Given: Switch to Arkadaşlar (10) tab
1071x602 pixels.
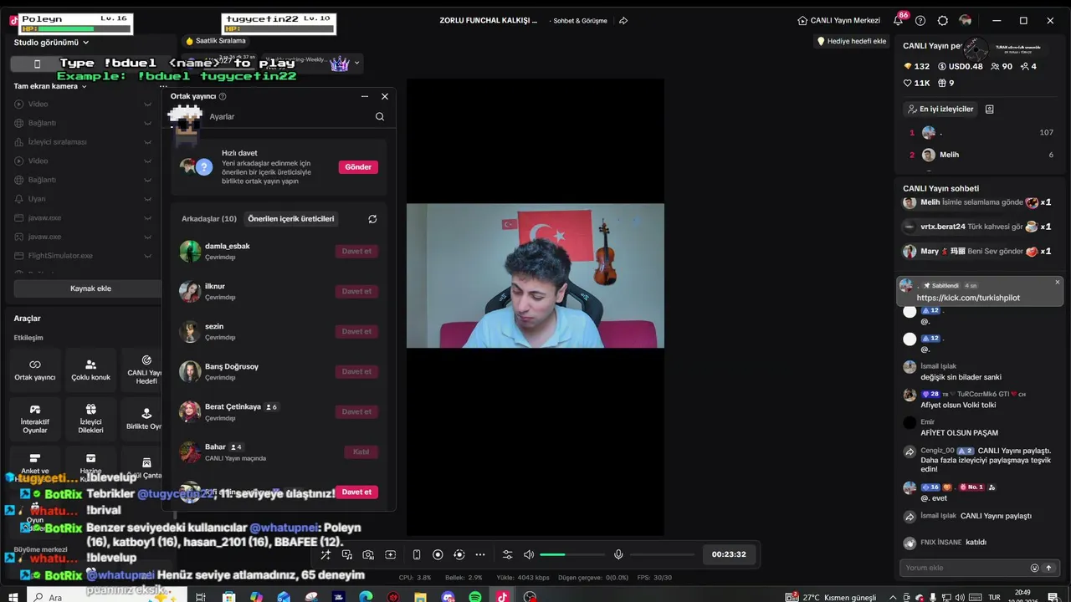Looking at the screenshot, I should 209,219.
